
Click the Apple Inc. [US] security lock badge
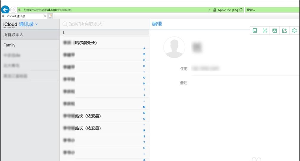pos(226,10)
